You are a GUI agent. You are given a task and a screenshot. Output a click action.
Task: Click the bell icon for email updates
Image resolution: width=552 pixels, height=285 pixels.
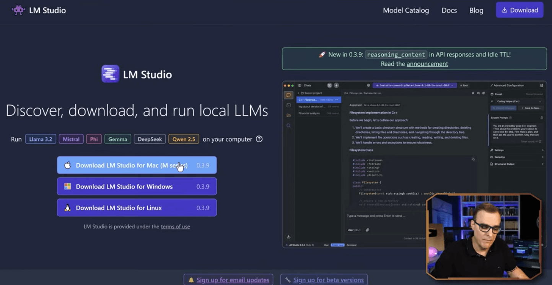click(x=191, y=280)
